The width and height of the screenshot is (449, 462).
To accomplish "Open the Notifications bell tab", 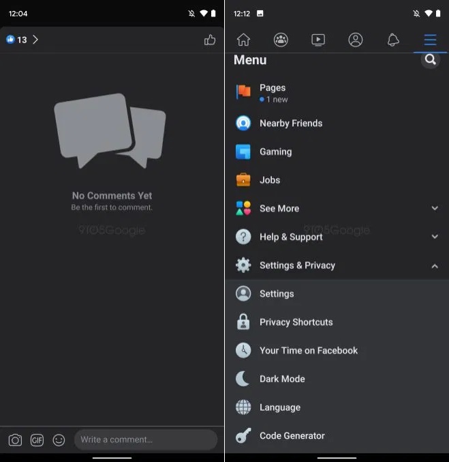I will (x=393, y=40).
